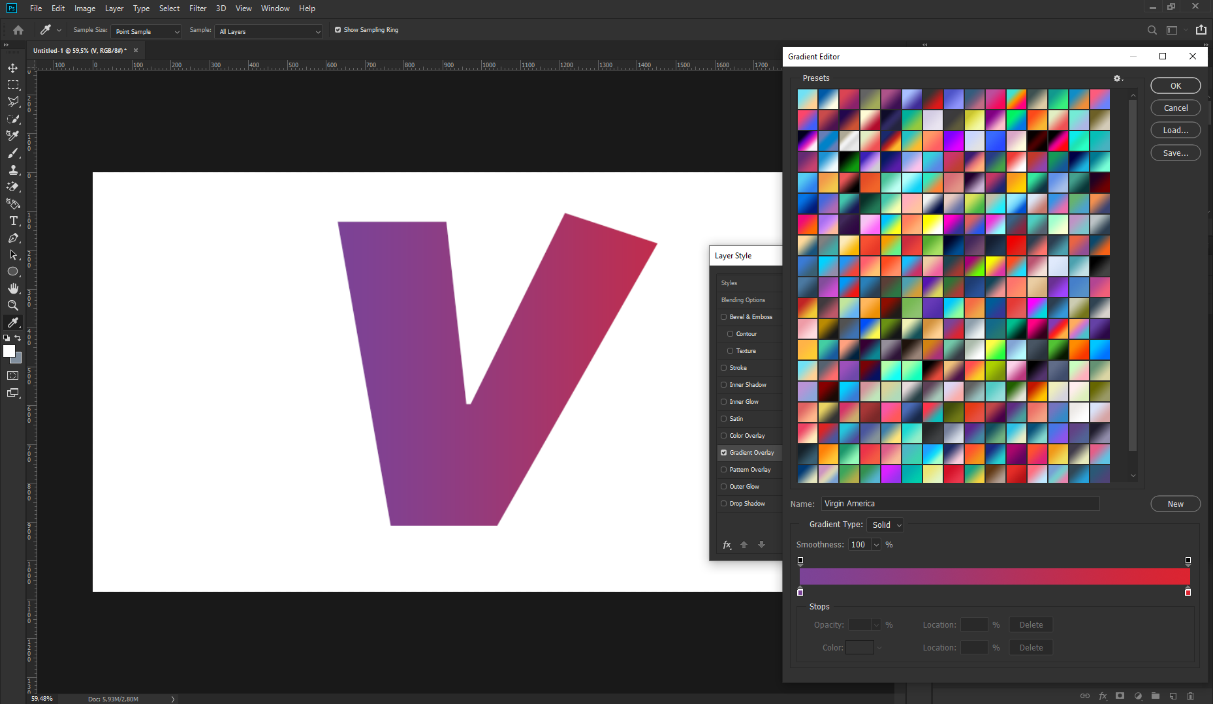Move effect up with arrow icon
Screen dimensions: 1213x704
pyautogui.click(x=744, y=545)
